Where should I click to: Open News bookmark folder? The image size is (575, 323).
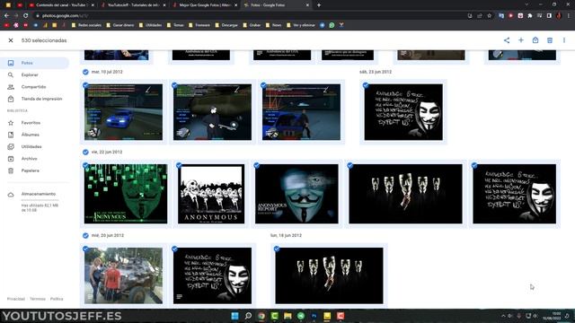tap(273, 25)
